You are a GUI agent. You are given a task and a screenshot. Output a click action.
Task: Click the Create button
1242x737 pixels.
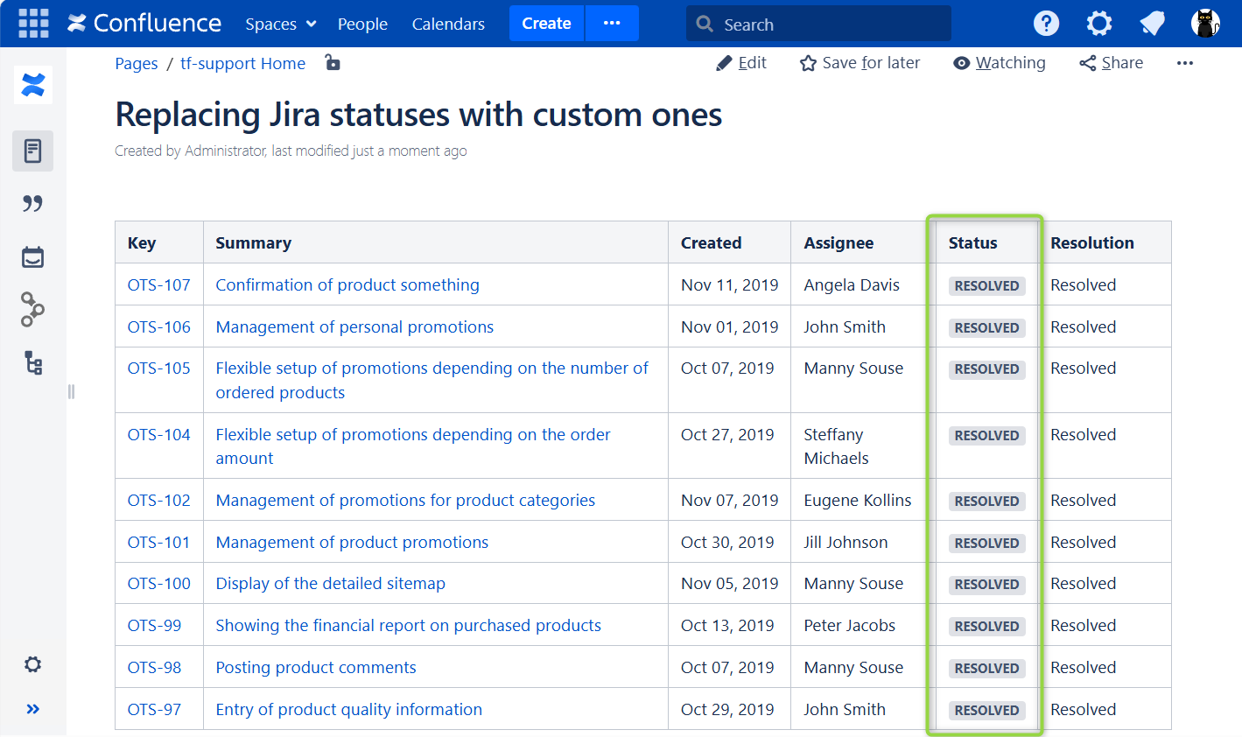tap(546, 24)
